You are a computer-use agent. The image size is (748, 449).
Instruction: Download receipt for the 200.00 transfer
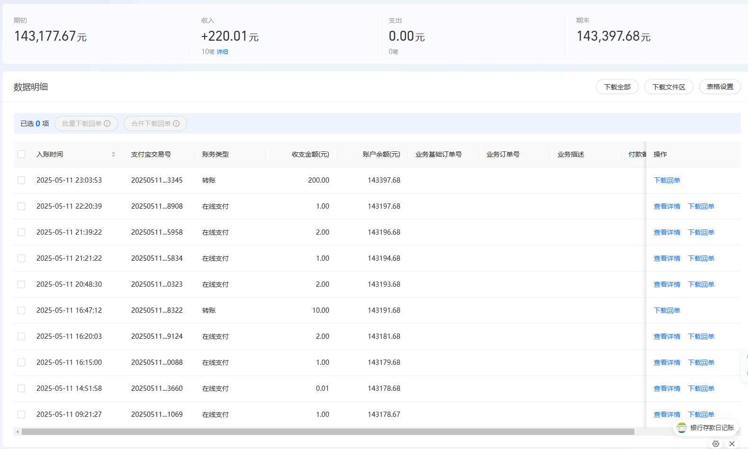pos(667,180)
